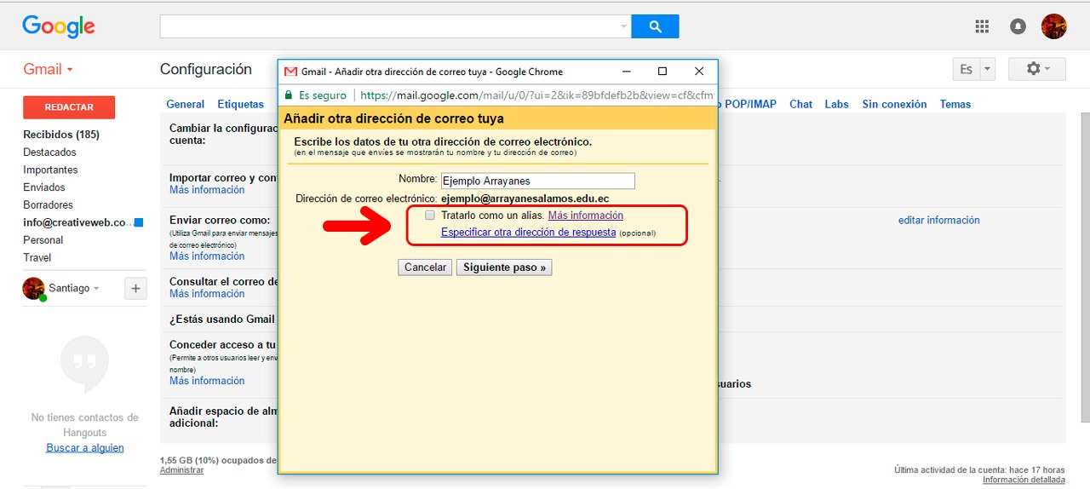
Task: Open the Personal label
Action: 43,240
